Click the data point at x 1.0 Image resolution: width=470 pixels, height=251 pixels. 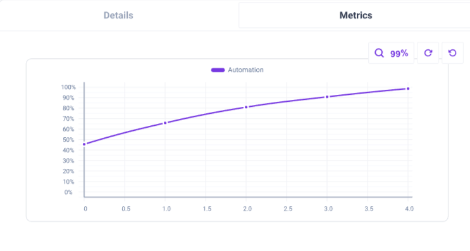[x=165, y=123]
